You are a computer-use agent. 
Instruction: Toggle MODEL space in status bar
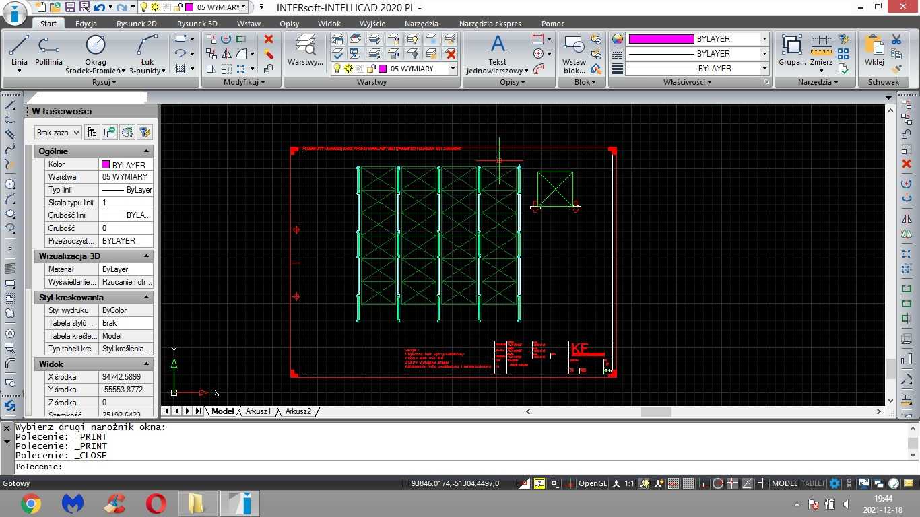[785, 483]
